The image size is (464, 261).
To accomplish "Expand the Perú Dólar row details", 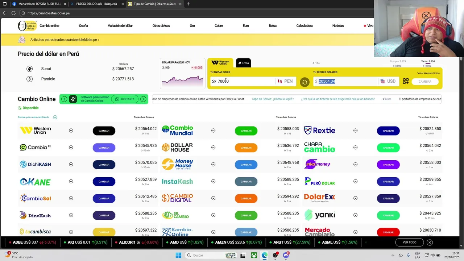I will 355,182.
